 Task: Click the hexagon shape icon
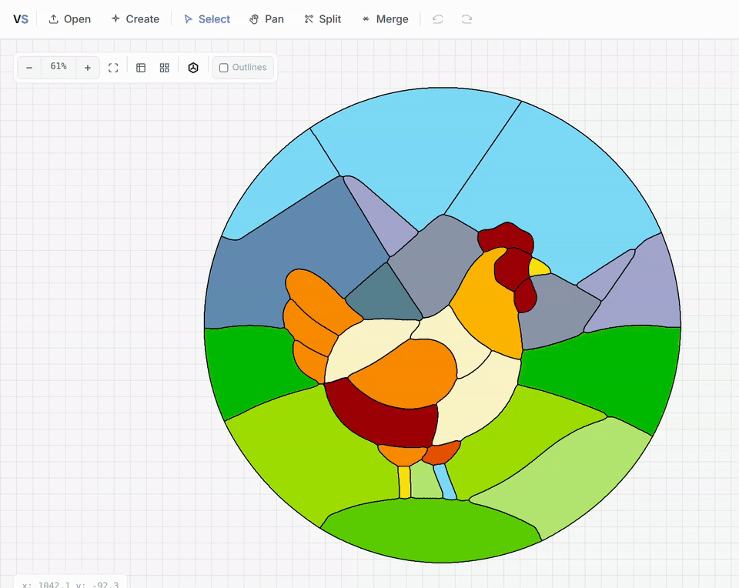point(193,68)
